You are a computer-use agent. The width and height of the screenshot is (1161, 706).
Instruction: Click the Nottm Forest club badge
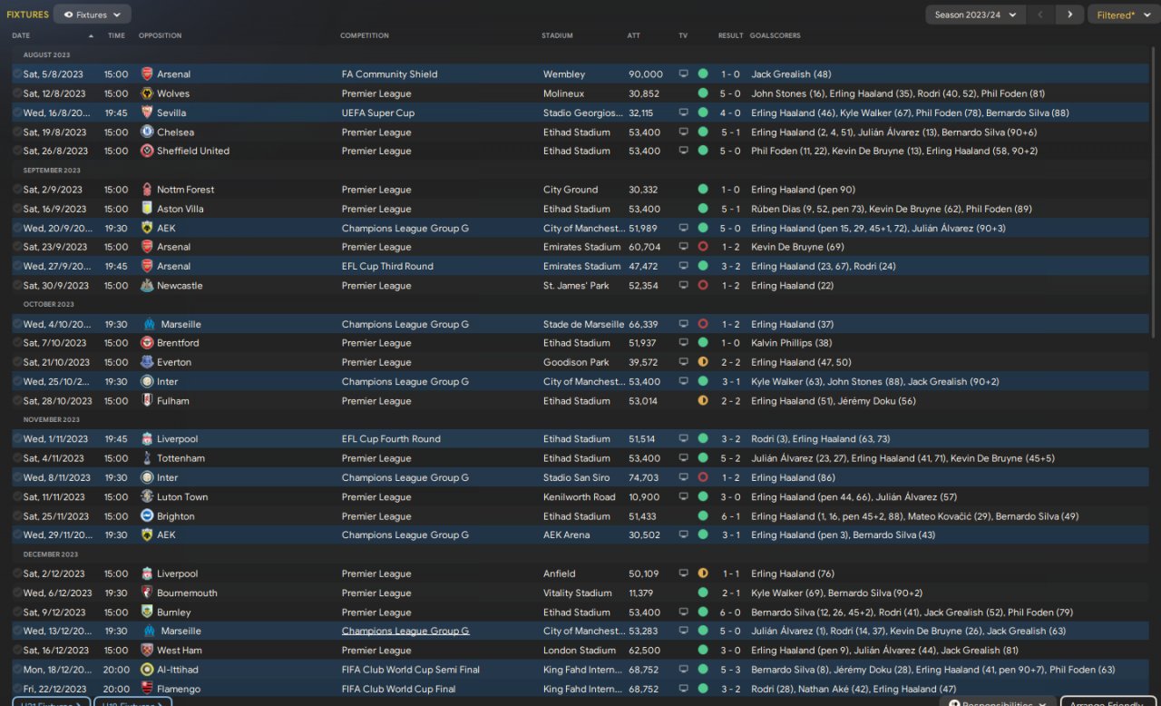coord(147,190)
